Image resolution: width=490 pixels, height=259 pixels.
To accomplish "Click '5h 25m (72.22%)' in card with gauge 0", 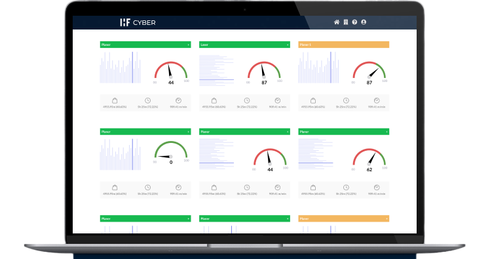I will coord(147,194).
